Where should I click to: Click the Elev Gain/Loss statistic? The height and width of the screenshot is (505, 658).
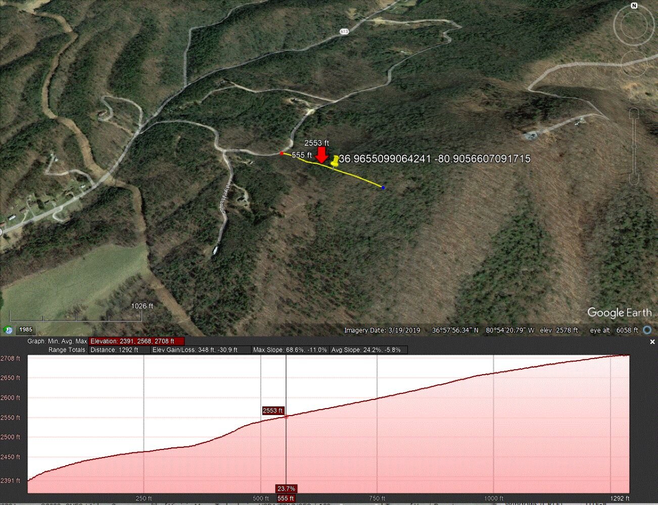click(x=201, y=349)
